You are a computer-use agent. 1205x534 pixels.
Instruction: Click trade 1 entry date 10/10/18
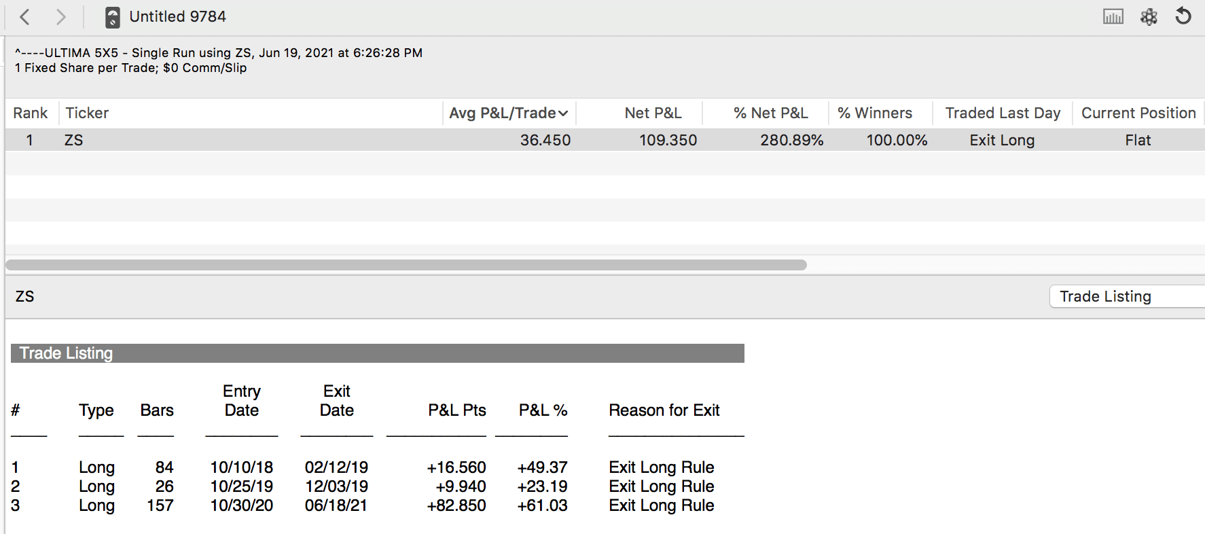tap(241, 467)
